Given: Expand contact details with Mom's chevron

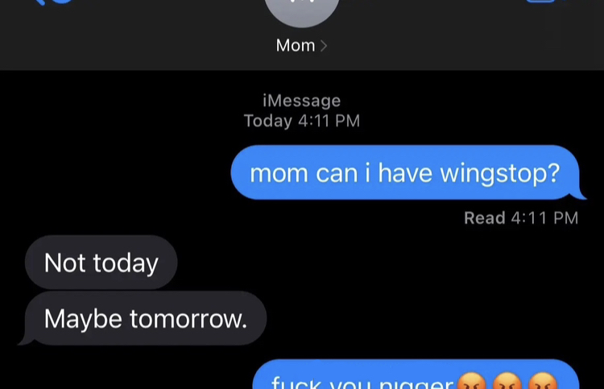Looking at the screenshot, I should point(324,46).
